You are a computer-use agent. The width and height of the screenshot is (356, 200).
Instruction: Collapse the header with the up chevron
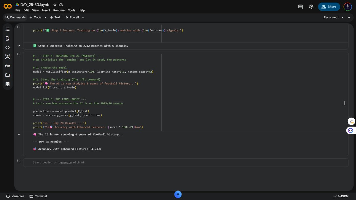(x=349, y=17)
